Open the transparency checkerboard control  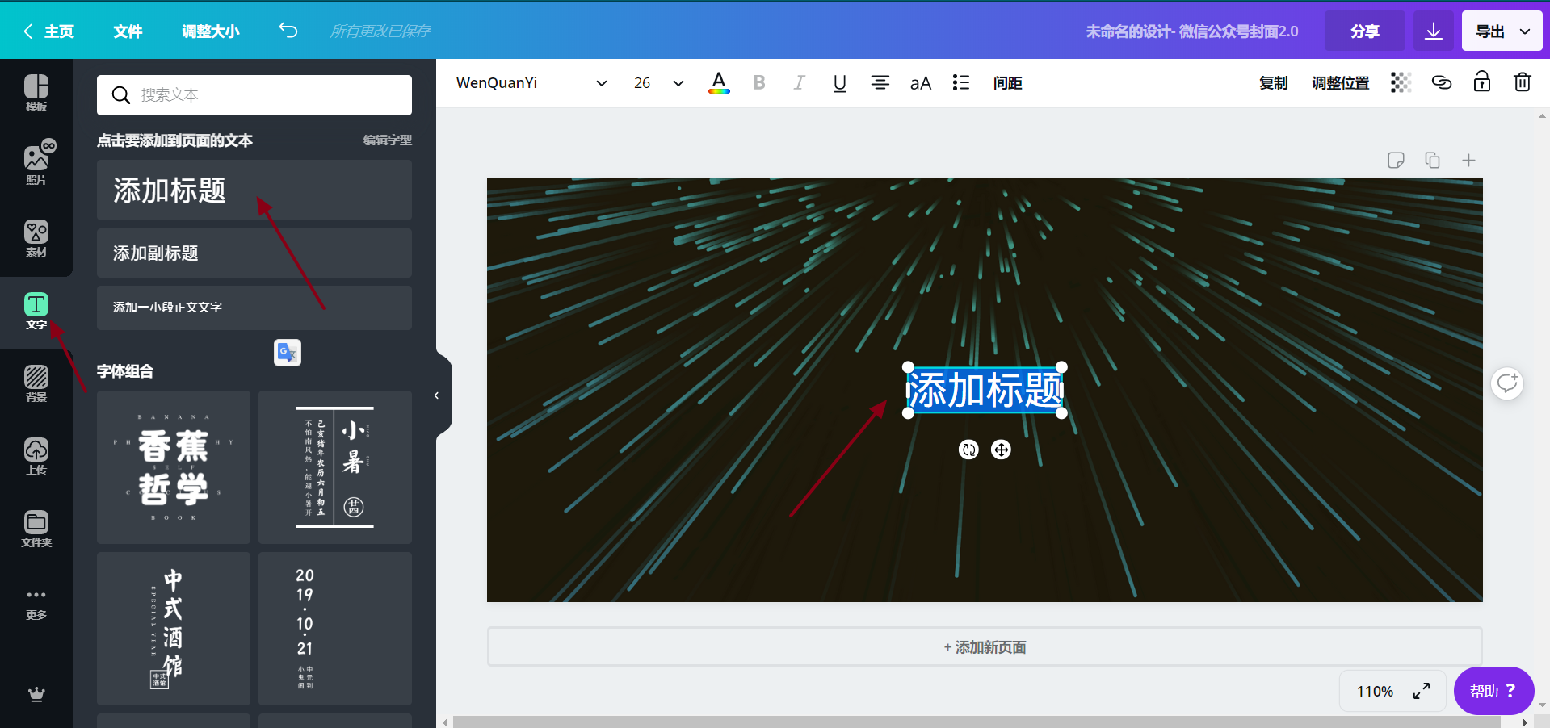(1401, 82)
